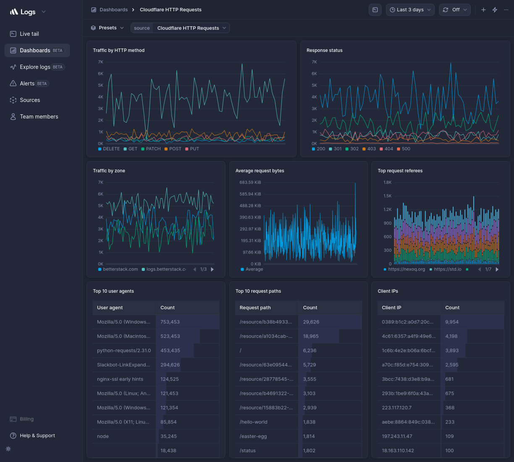The image size is (514, 462).
Task: Click the add widget plus icon
Action: point(483,9)
